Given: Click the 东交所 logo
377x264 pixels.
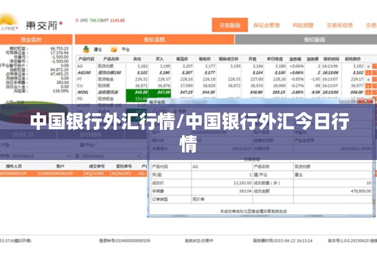Looking at the screenshot, I should coord(44,25).
